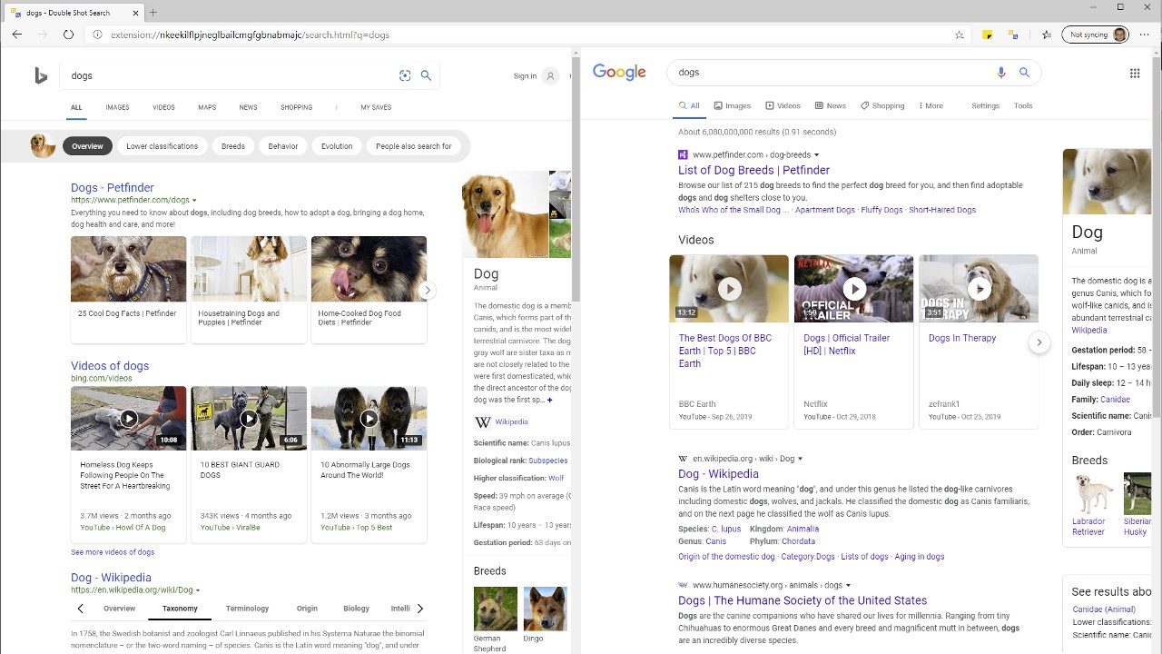Open Humane Society of the United States link

pos(803,600)
